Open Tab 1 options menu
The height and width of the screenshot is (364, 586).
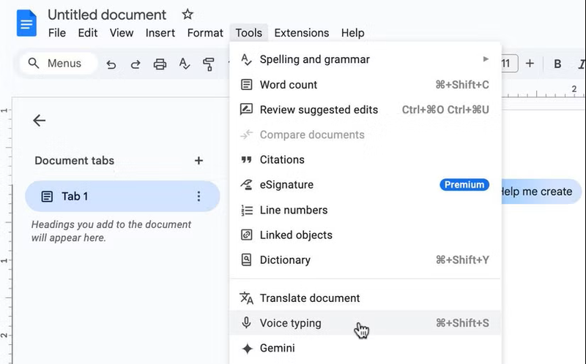point(199,197)
